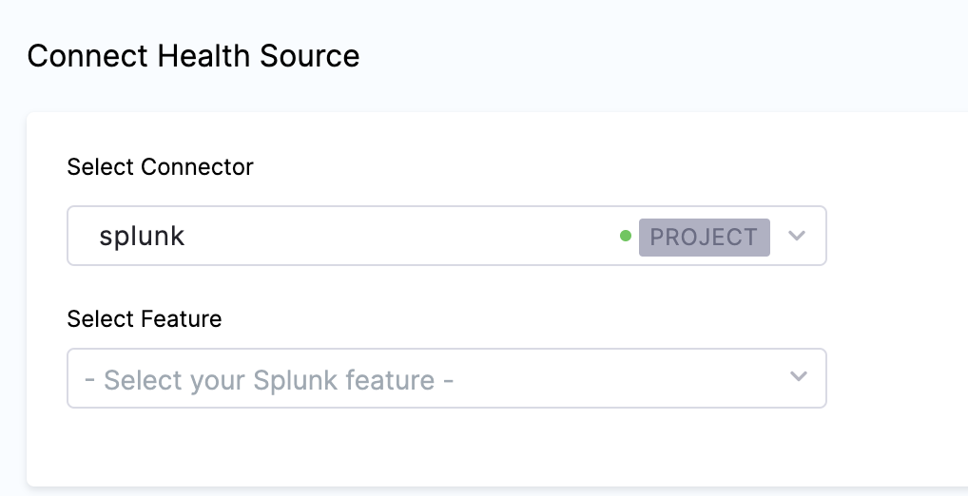Open the Select Feature dropdown arrow
The height and width of the screenshot is (496, 968).
click(x=798, y=377)
